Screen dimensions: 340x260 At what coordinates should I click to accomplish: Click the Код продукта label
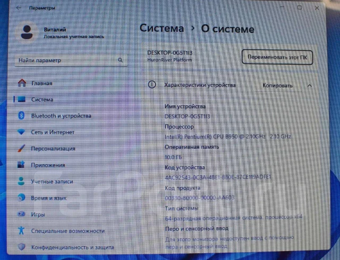click(x=182, y=188)
